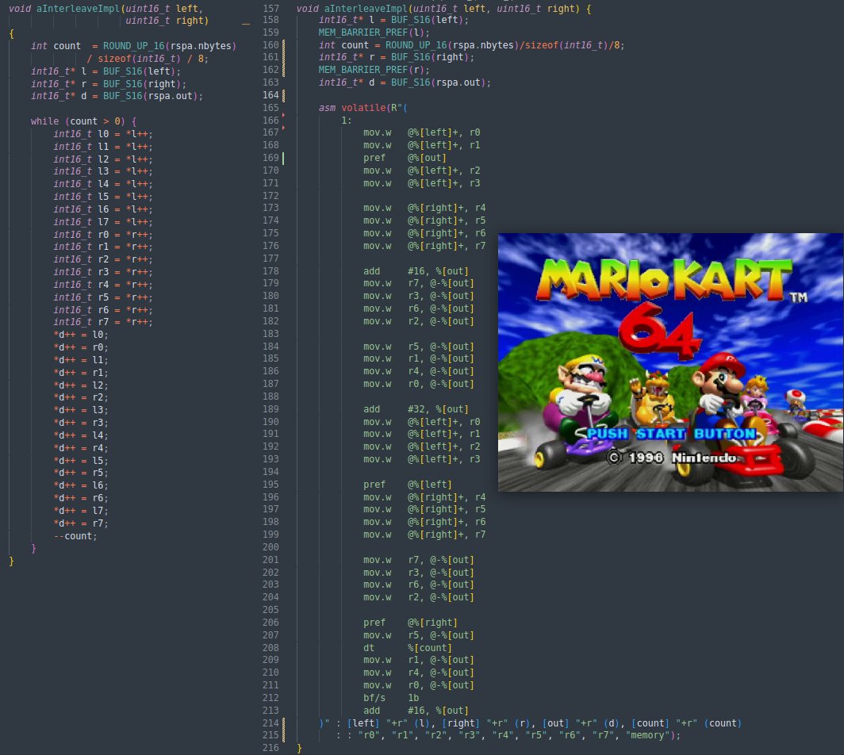Click the 'bf/s 1b' branch instruction
The height and width of the screenshot is (755, 844).
(x=391, y=698)
